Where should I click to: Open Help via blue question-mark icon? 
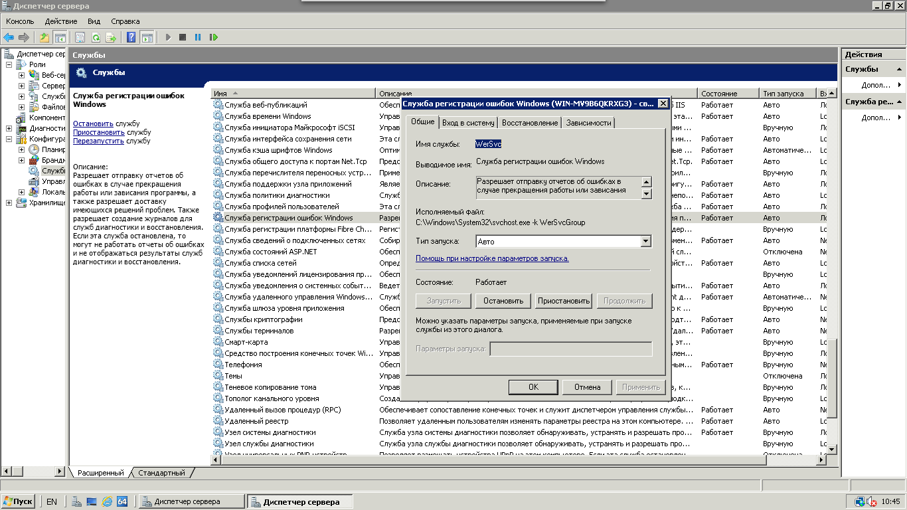coord(131,37)
